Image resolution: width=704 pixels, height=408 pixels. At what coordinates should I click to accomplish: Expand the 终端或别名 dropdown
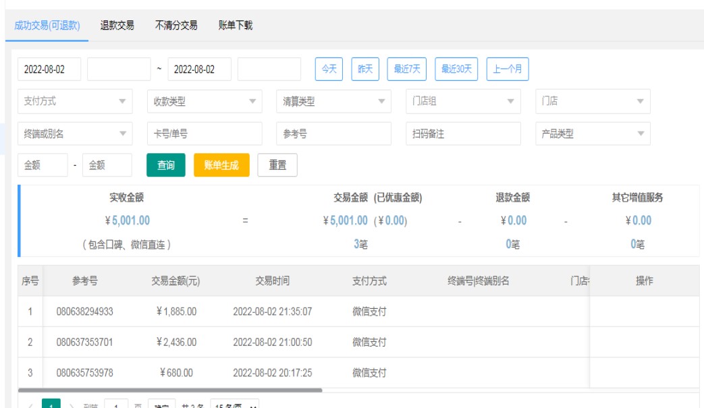(74, 134)
